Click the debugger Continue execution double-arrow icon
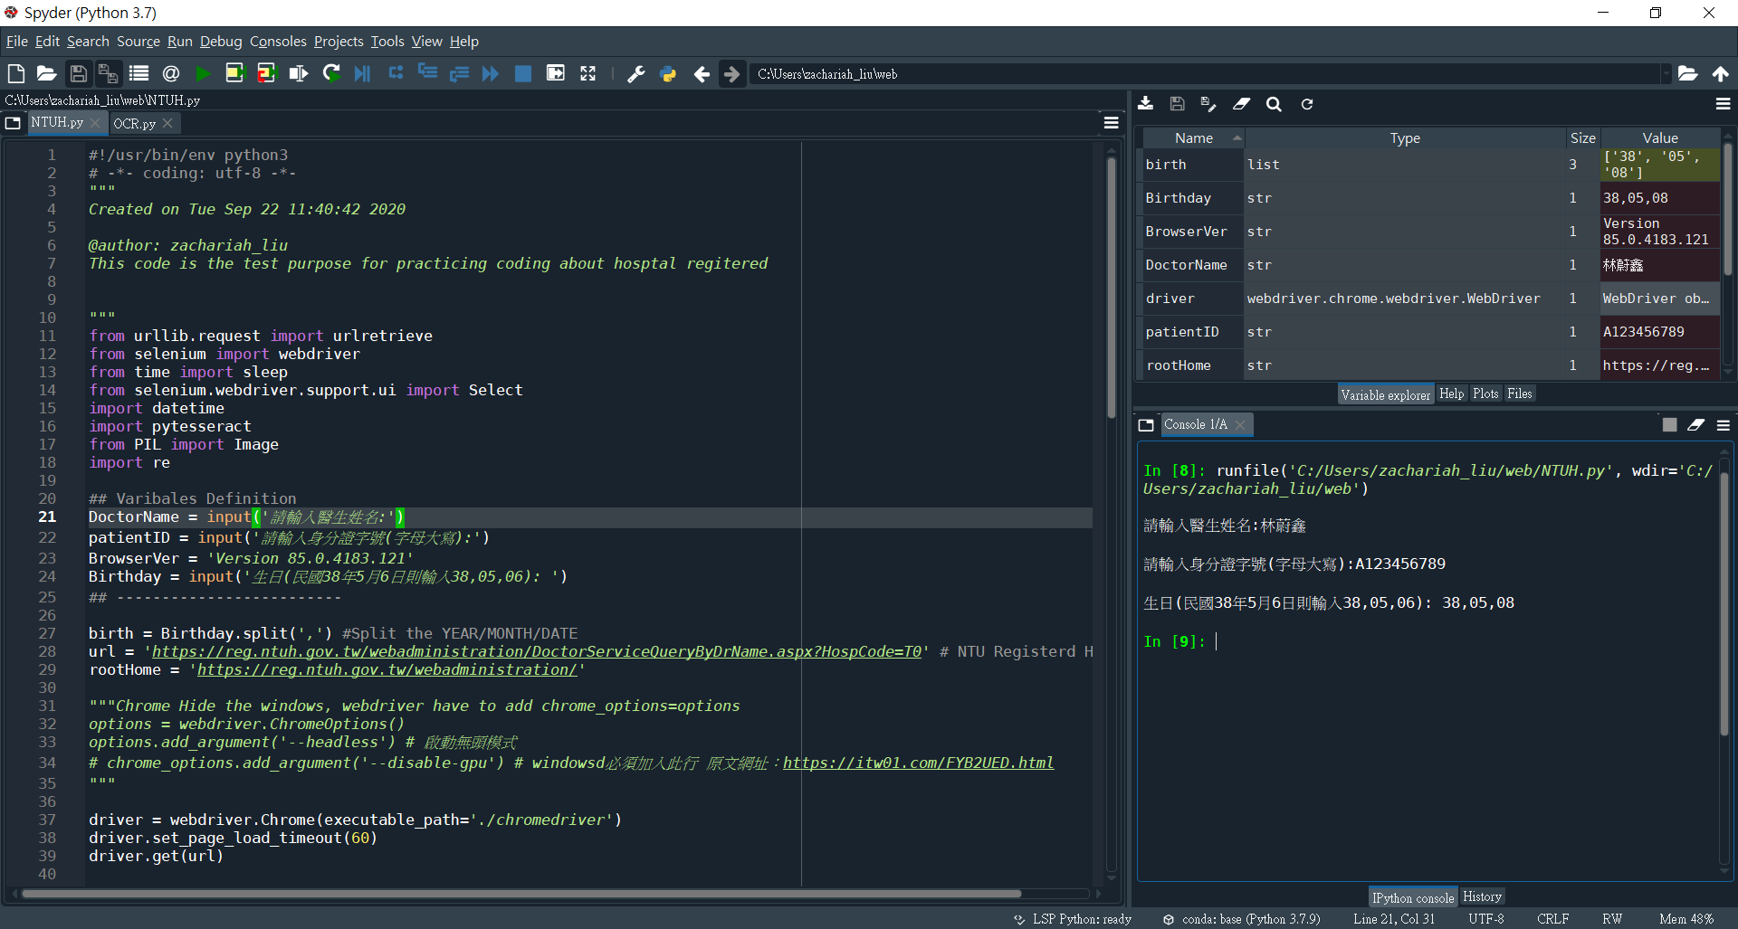This screenshot has height=929, width=1738. tap(491, 73)
